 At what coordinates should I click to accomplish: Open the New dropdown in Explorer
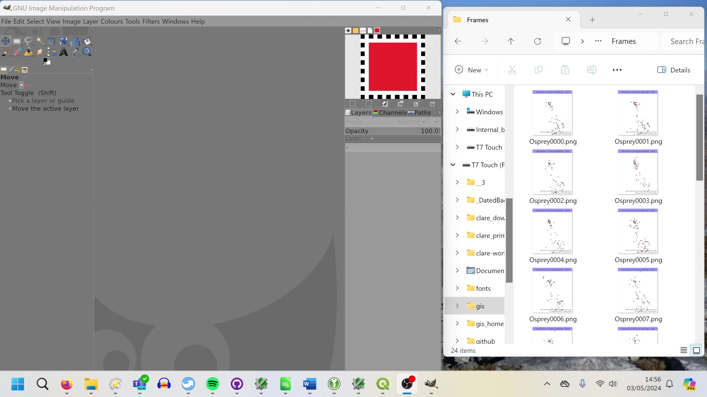472,70
